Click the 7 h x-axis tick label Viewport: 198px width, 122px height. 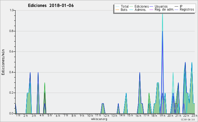[x=66, y=115]
